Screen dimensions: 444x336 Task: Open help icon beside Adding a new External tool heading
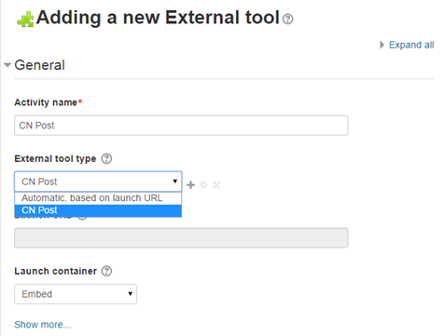(x=287, y=19)
